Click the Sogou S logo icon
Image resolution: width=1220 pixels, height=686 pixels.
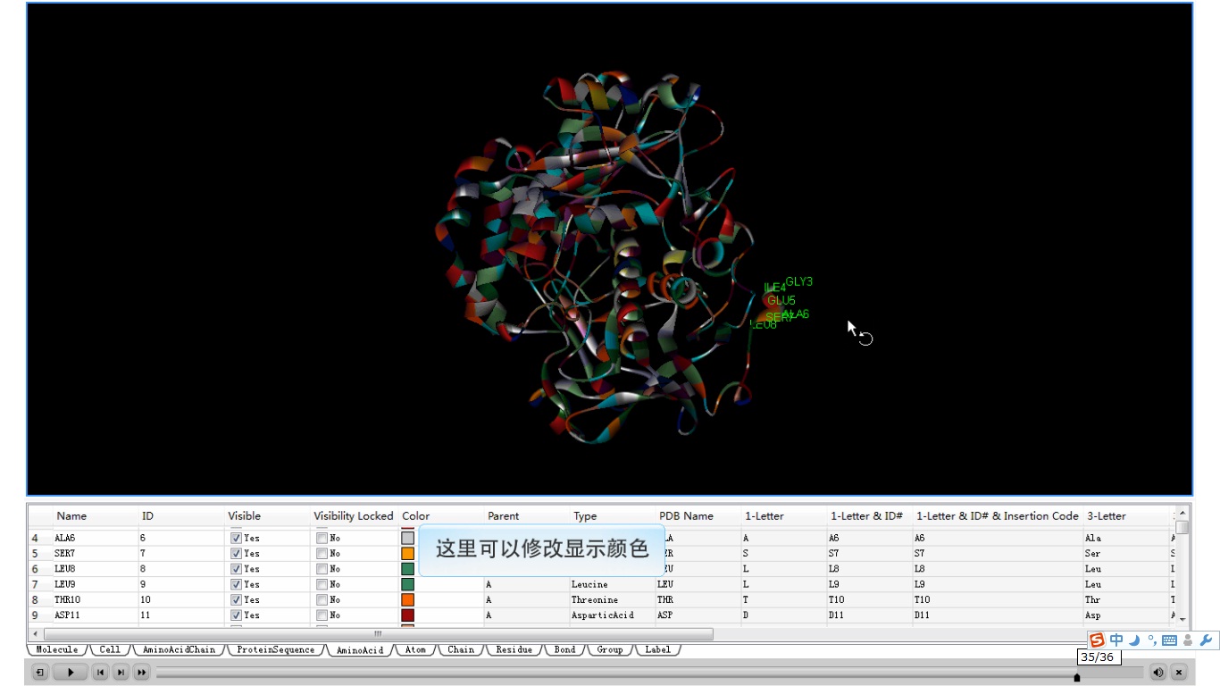pyautogui.click(x=1097, y=640)
